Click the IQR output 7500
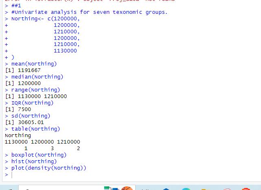Image resolution: width=261 pixels, height=190 pixels. (24, 109)
